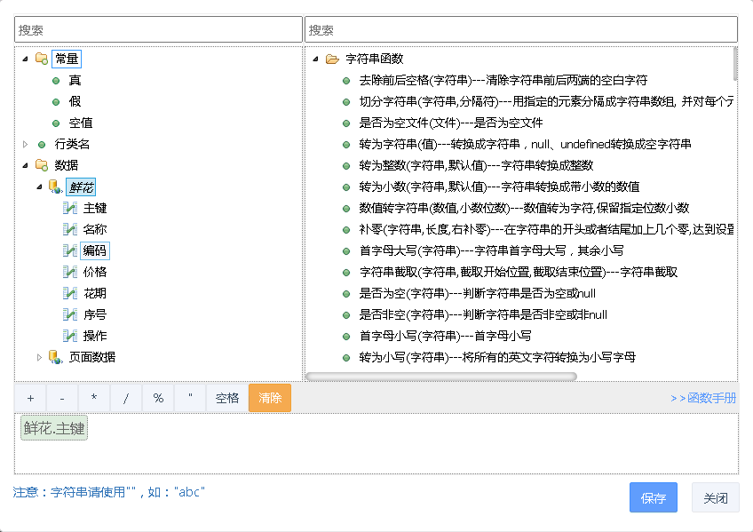Select the 编码 field in the tree

pyautogui.click(x=94, y=250)
